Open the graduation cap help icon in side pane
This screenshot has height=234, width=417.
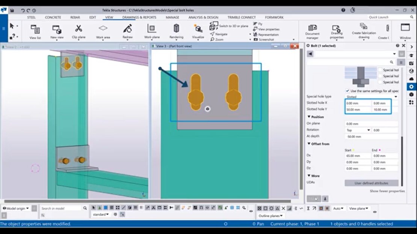tap(411, 55)
